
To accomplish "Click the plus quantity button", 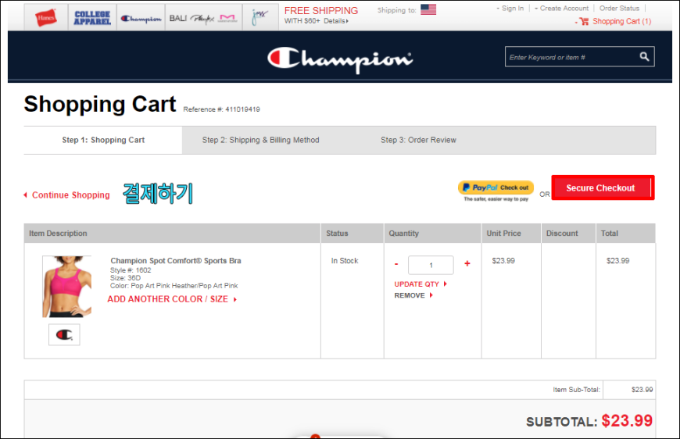I will (x=467, y=263).
